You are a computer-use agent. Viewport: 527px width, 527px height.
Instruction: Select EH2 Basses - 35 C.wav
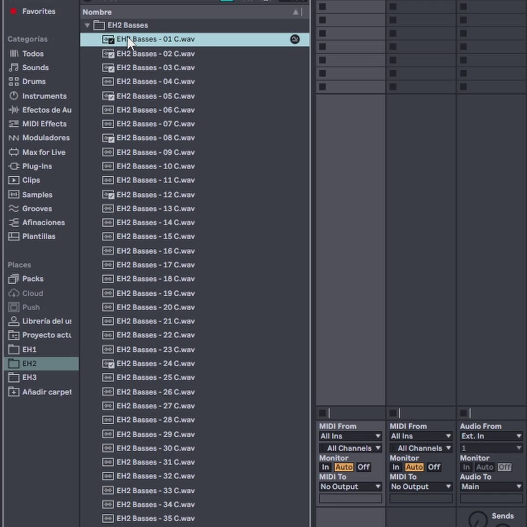tap(195, 518)
